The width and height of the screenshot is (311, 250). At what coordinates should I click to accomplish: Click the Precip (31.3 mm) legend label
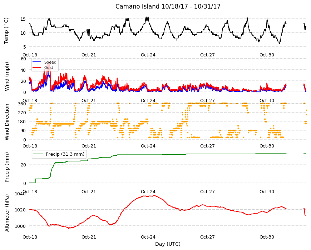point(65,154)
